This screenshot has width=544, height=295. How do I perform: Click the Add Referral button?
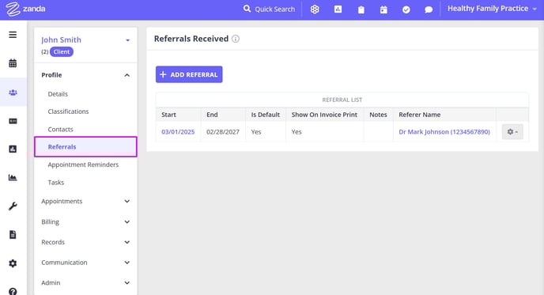point(189,74)
